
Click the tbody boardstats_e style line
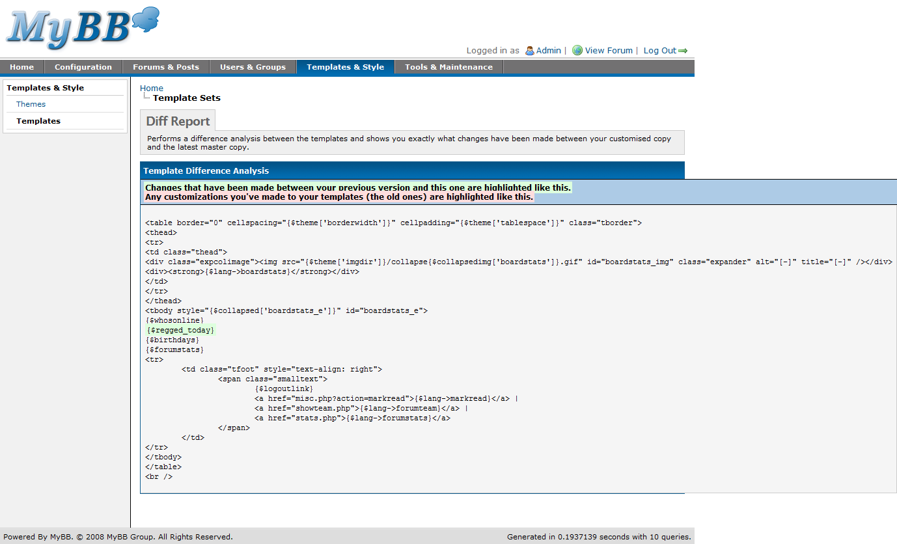click(286, 311)
